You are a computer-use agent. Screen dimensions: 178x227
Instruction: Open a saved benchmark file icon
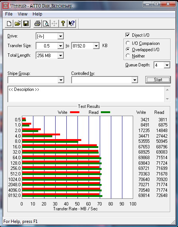click(x=17, y=23)
